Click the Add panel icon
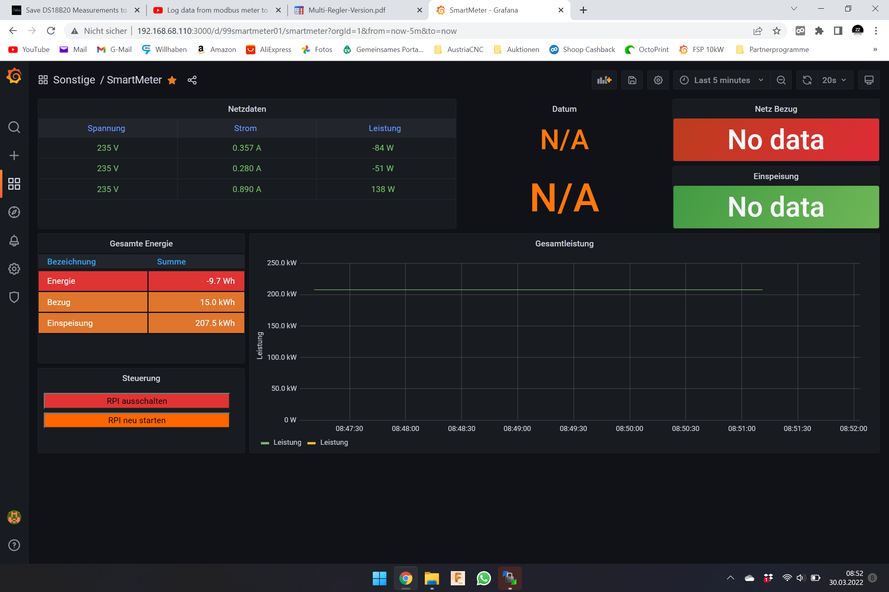The width and height of the screenshot is (889, 592). (x=604, y=80)
